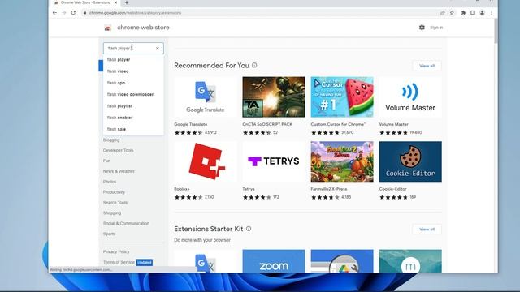Open Volume Master extension thumbnail

410,97
